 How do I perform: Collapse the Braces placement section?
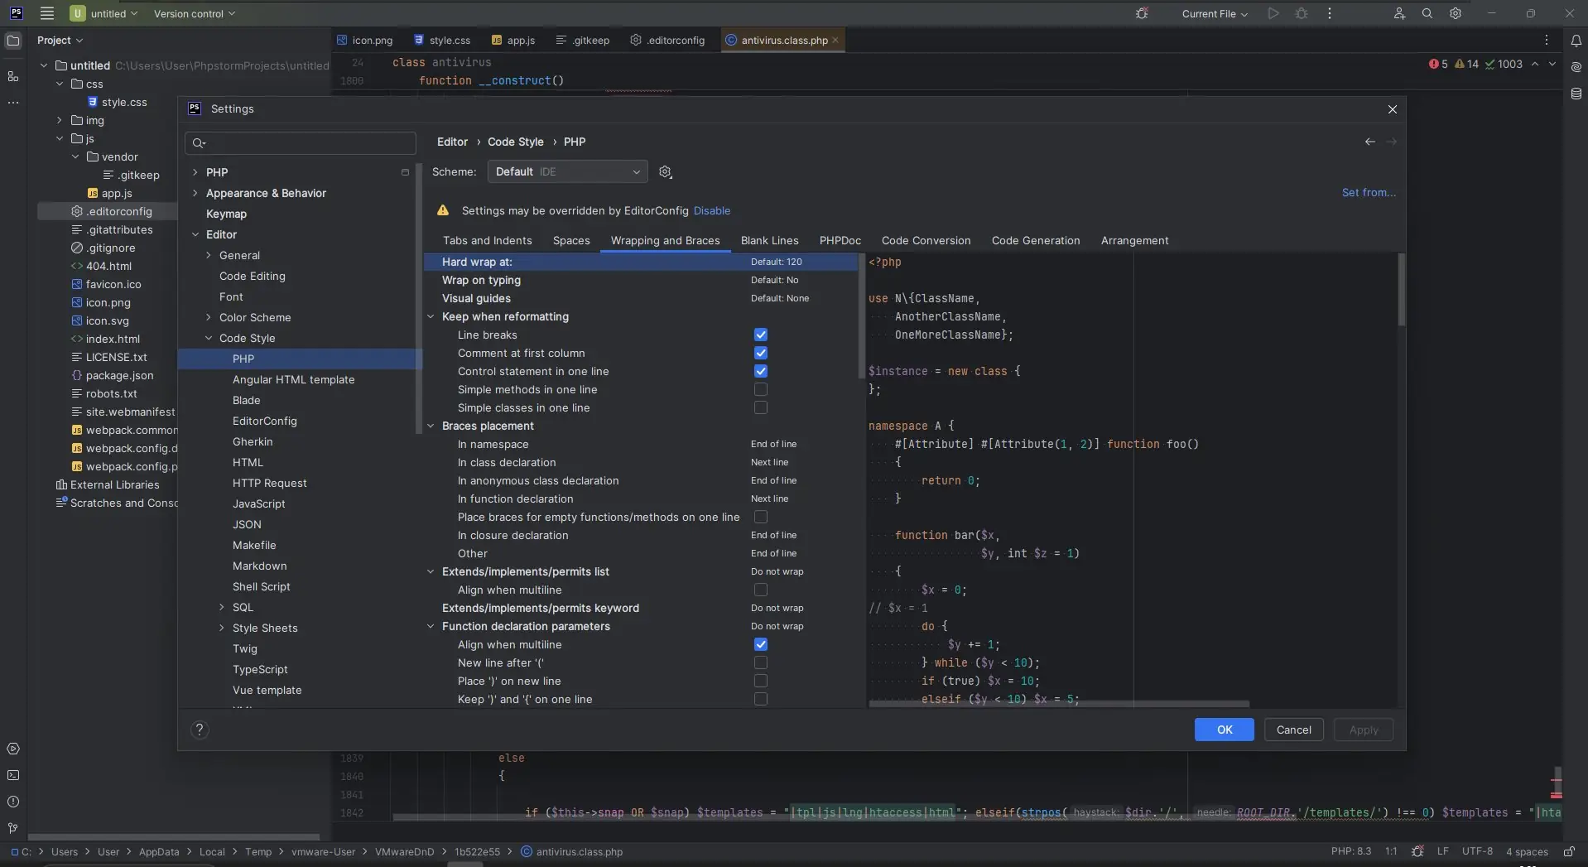(x=431, y=426)
